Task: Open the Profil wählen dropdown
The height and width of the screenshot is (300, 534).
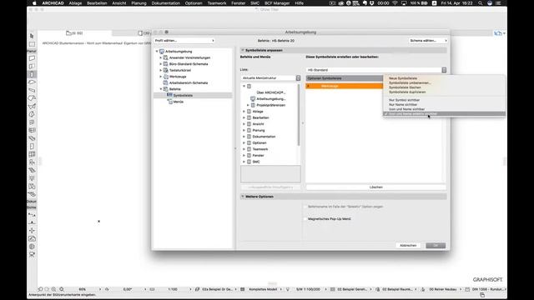Action: point(184,41)
